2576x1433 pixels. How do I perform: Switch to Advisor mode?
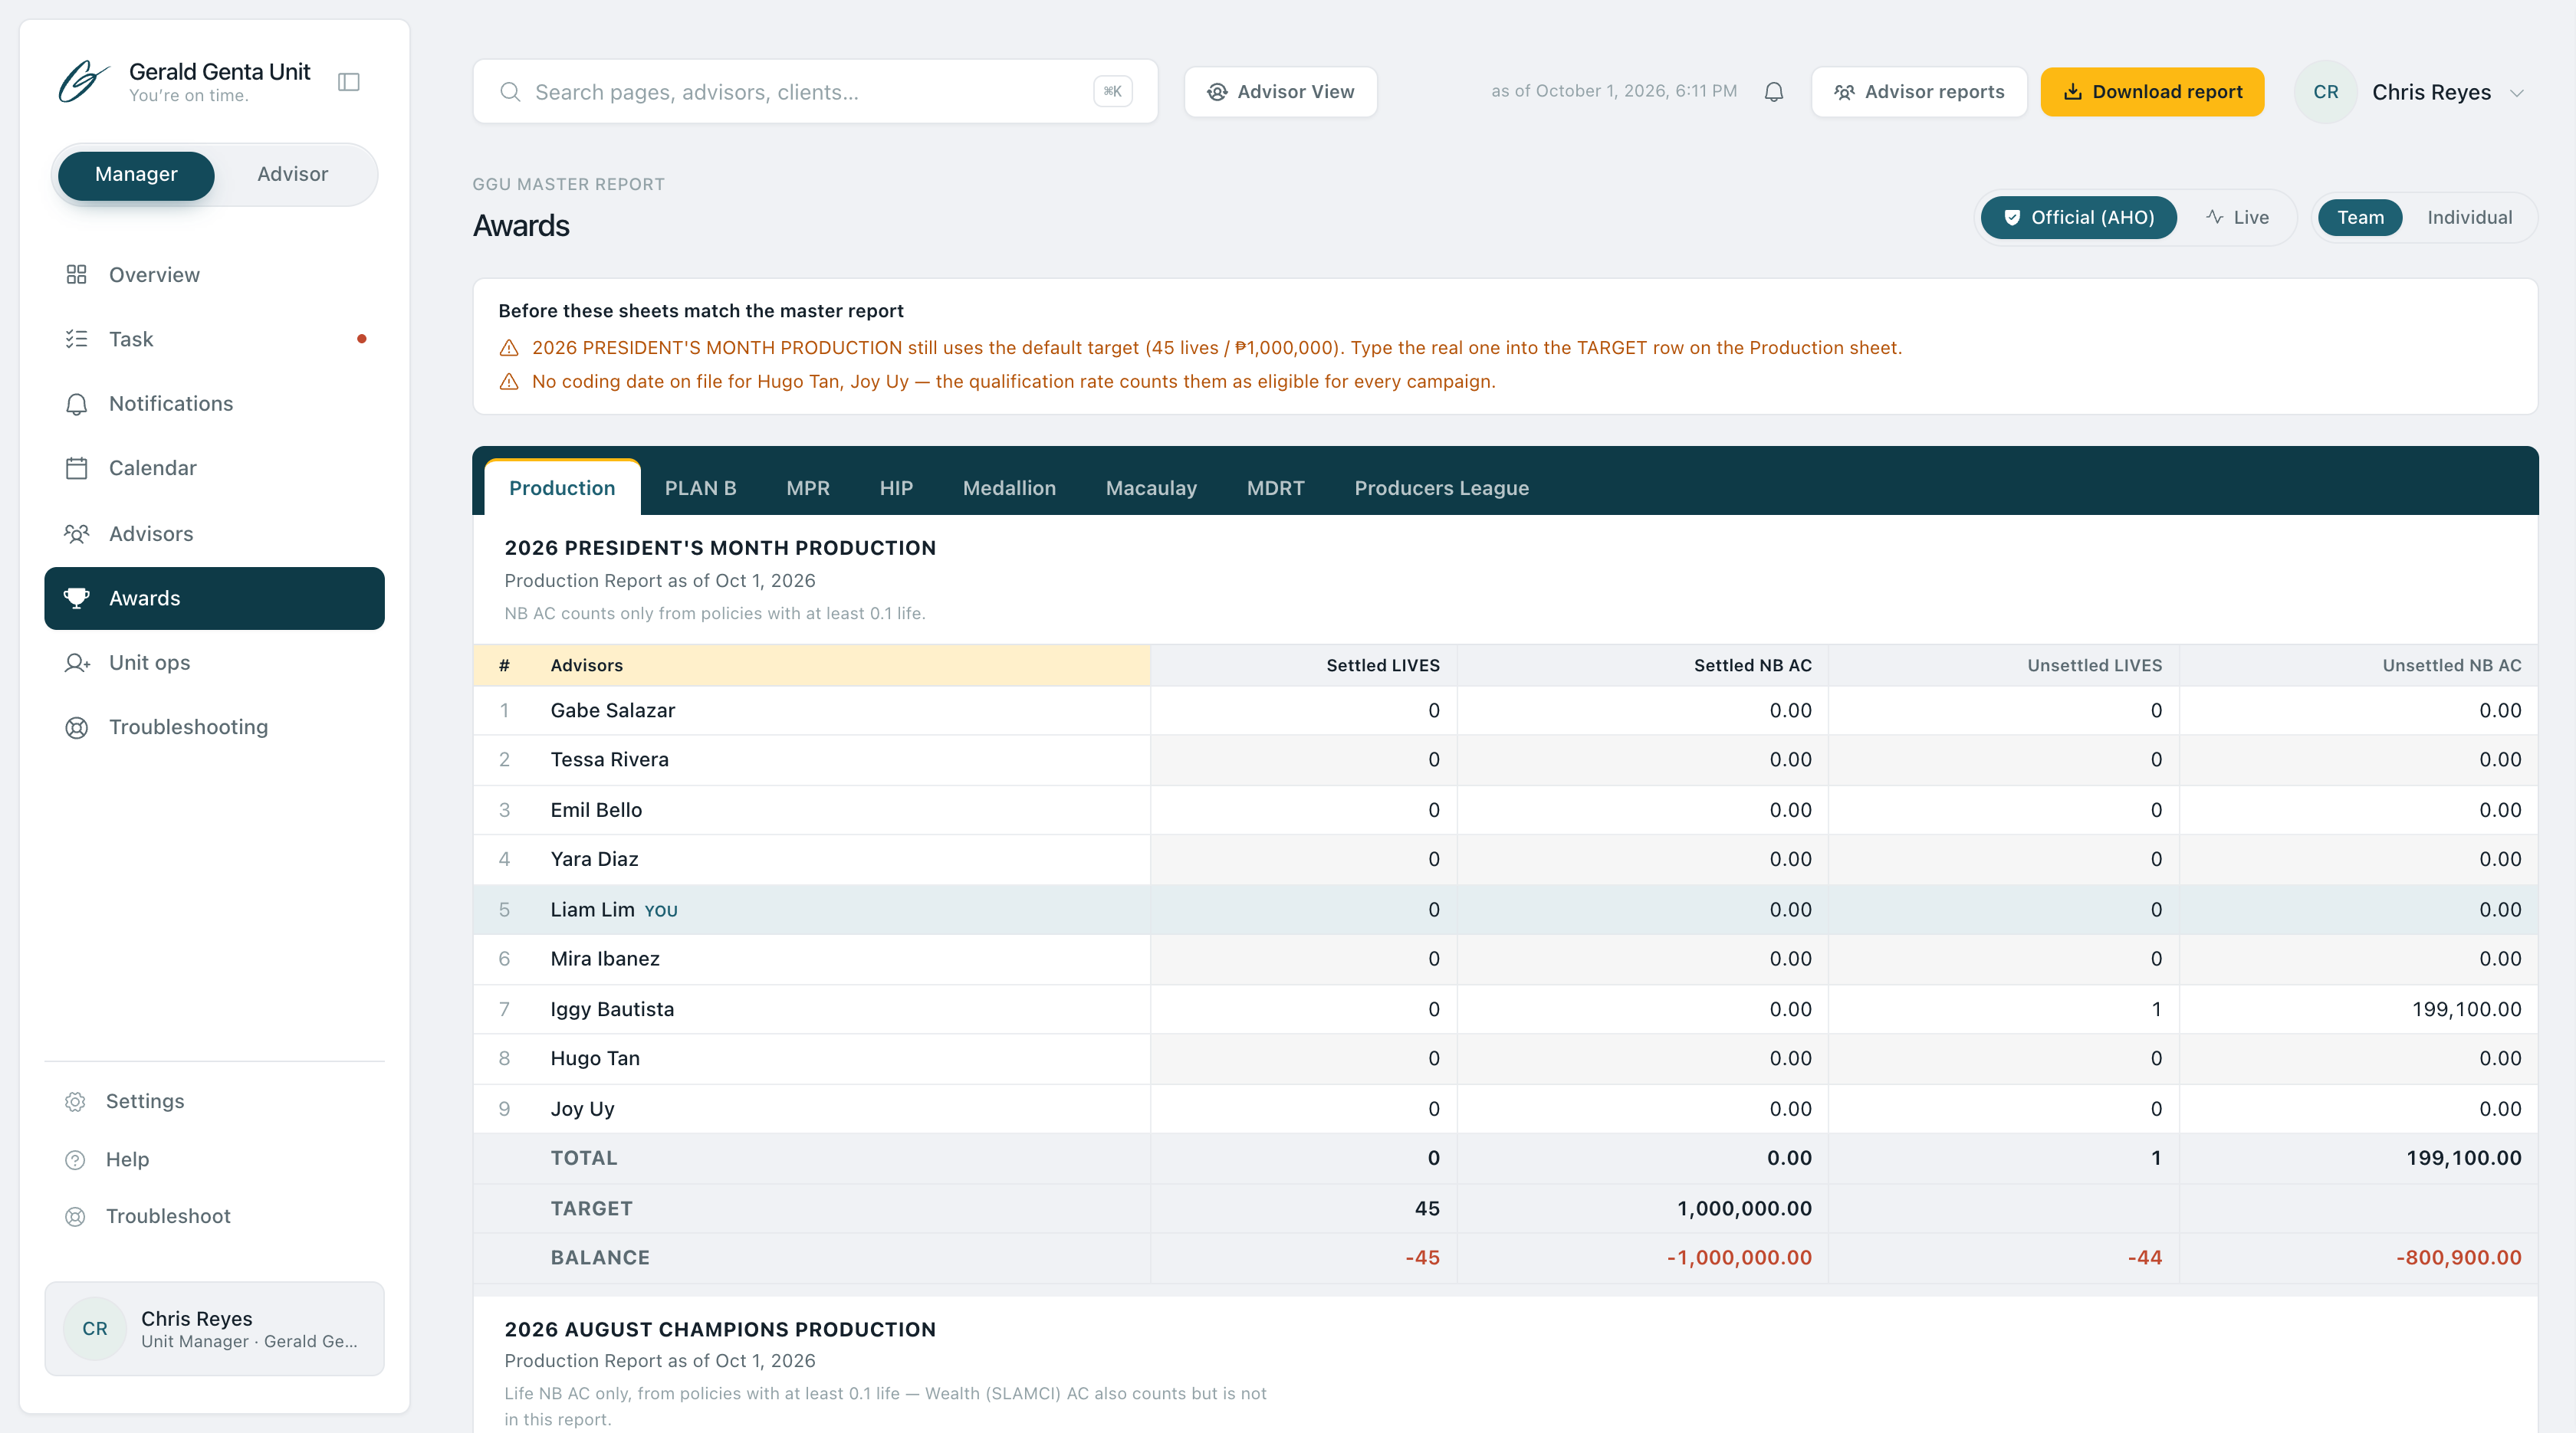click(x=292, y=175)
